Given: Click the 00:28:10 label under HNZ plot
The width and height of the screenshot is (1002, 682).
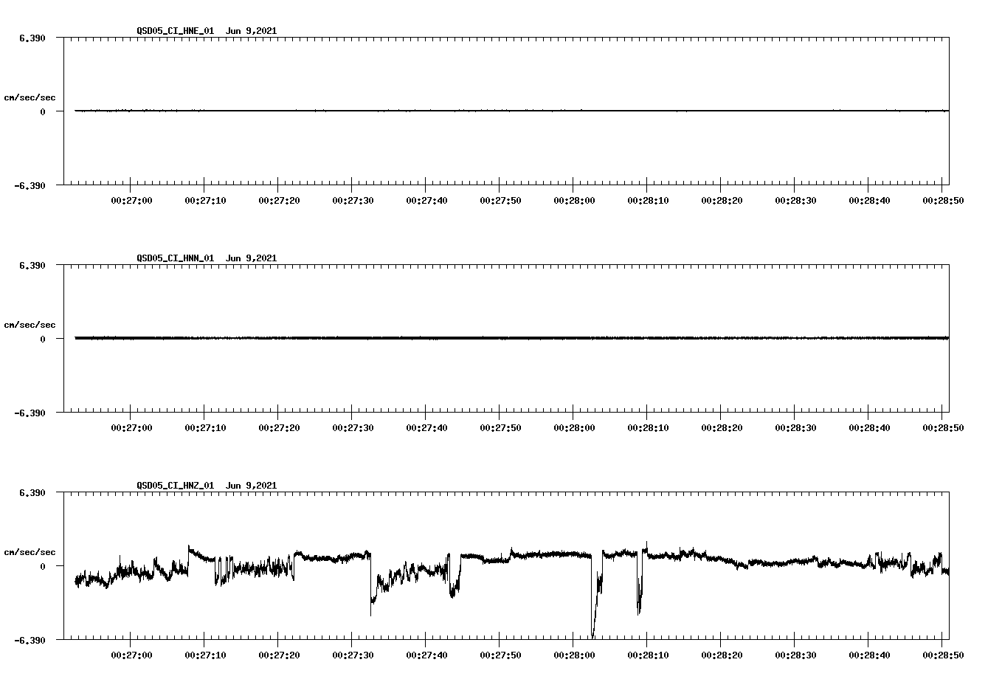Looking at the screenshot, I should (x=648, y=655).
